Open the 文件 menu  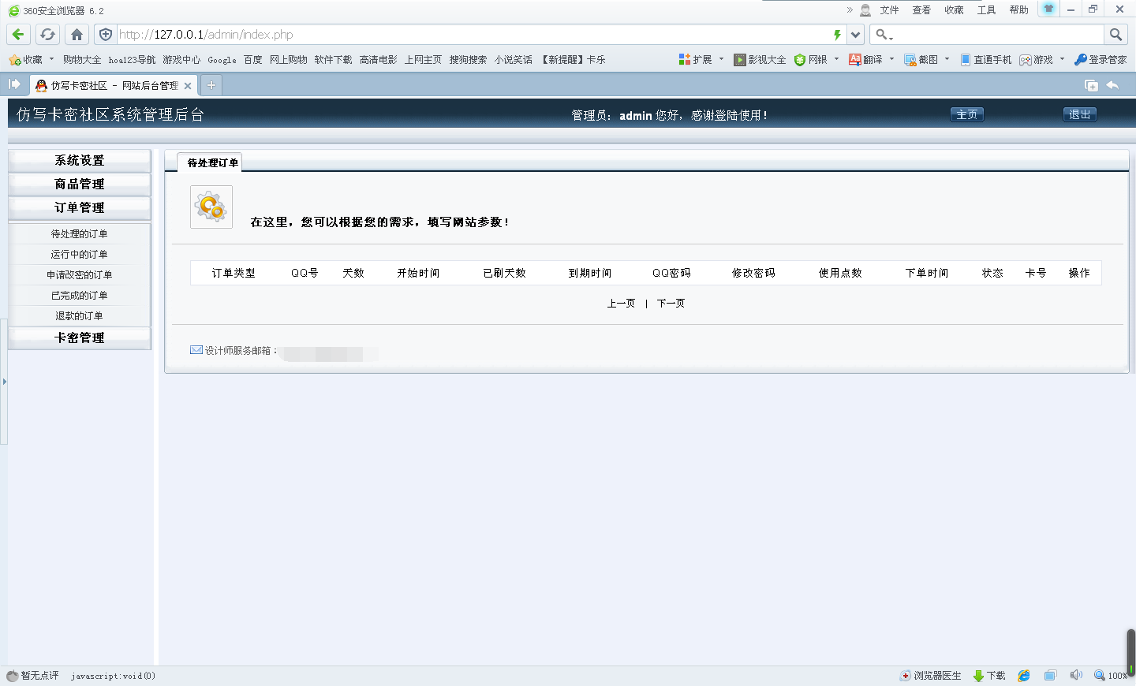point(889,10)
